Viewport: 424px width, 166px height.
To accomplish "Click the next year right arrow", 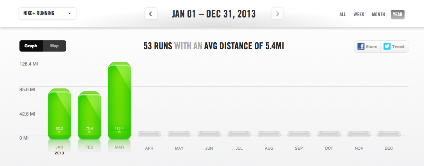I will pos(277,14).
